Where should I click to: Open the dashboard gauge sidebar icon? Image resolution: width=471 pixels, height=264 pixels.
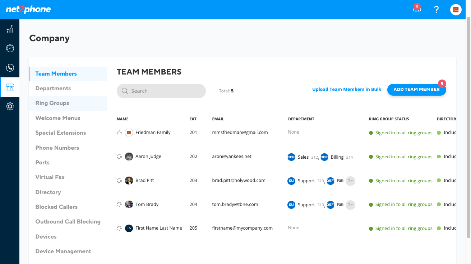coord(10,48)
